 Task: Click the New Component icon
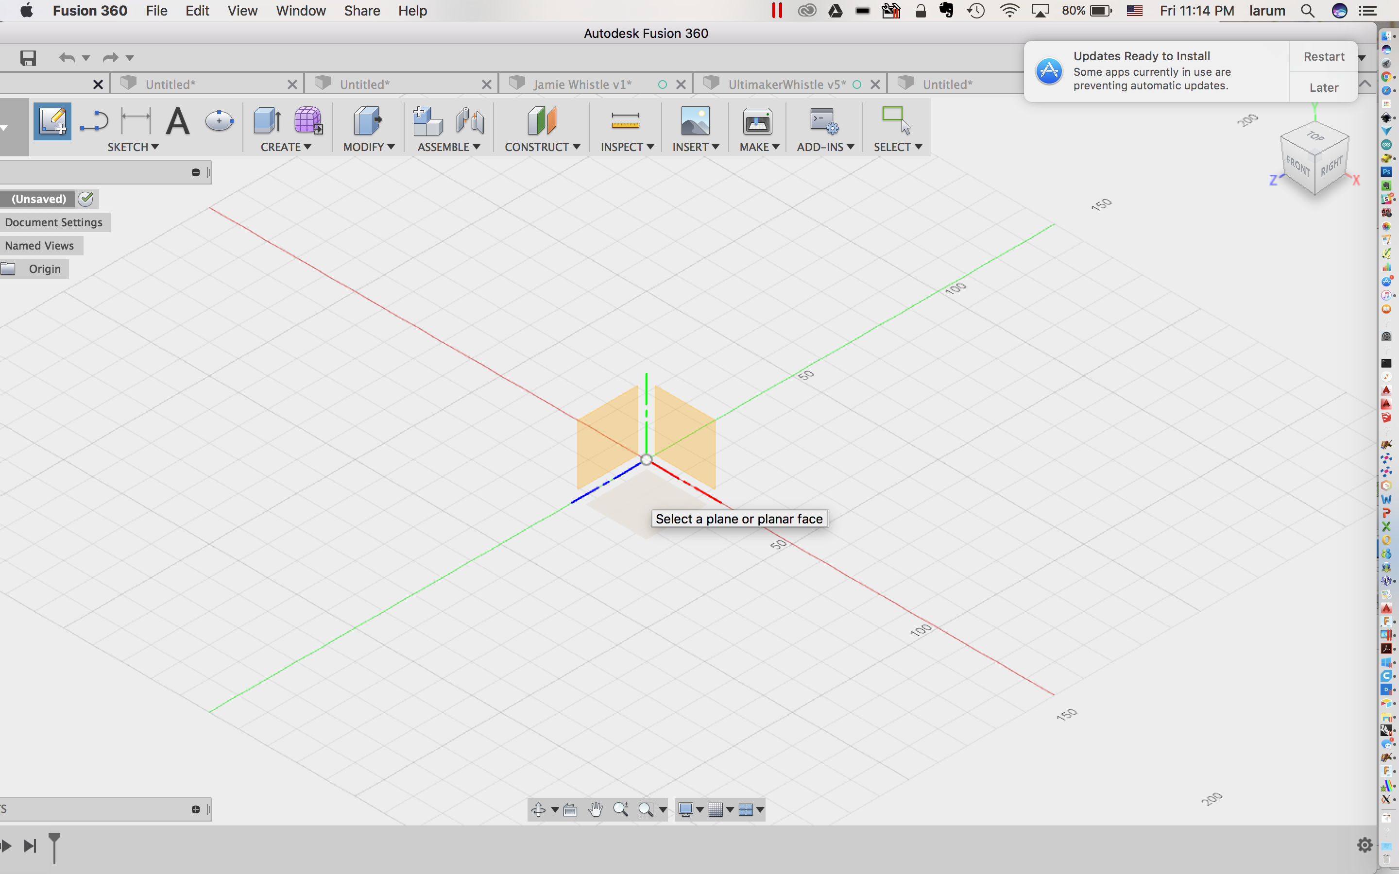point(428,121)
